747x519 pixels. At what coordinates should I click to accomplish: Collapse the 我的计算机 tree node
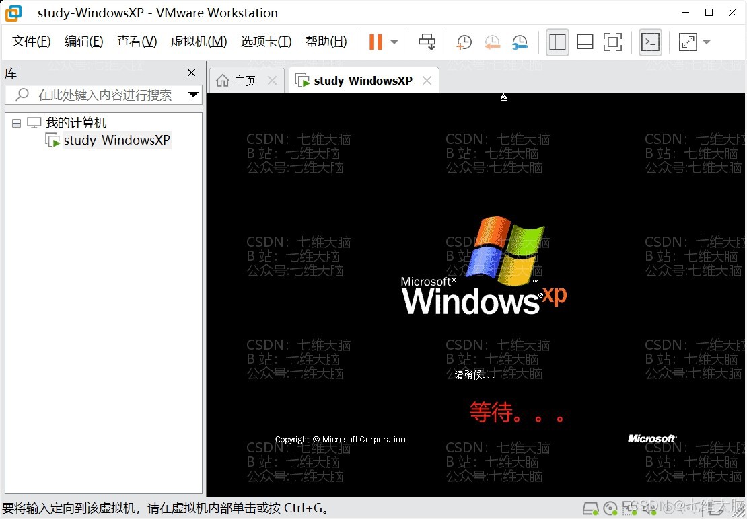(x=17, y=124)
